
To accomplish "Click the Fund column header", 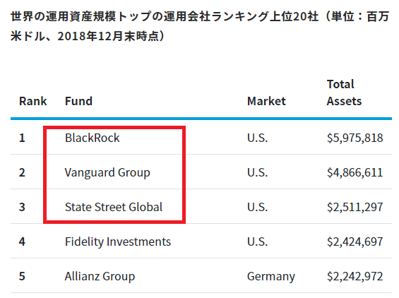I will pos(78,101).
